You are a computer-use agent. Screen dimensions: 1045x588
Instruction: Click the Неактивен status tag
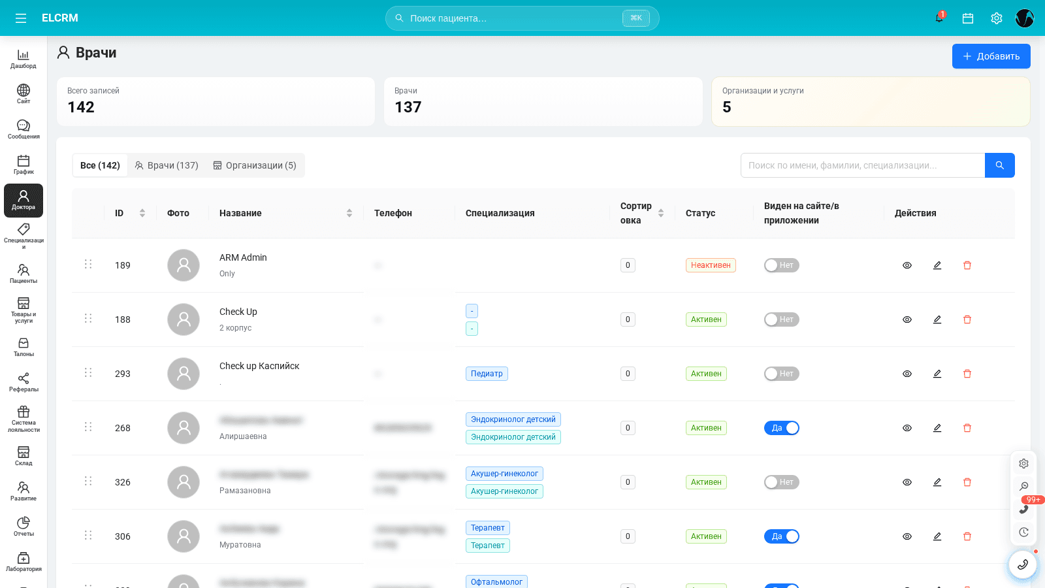point(711,265)
